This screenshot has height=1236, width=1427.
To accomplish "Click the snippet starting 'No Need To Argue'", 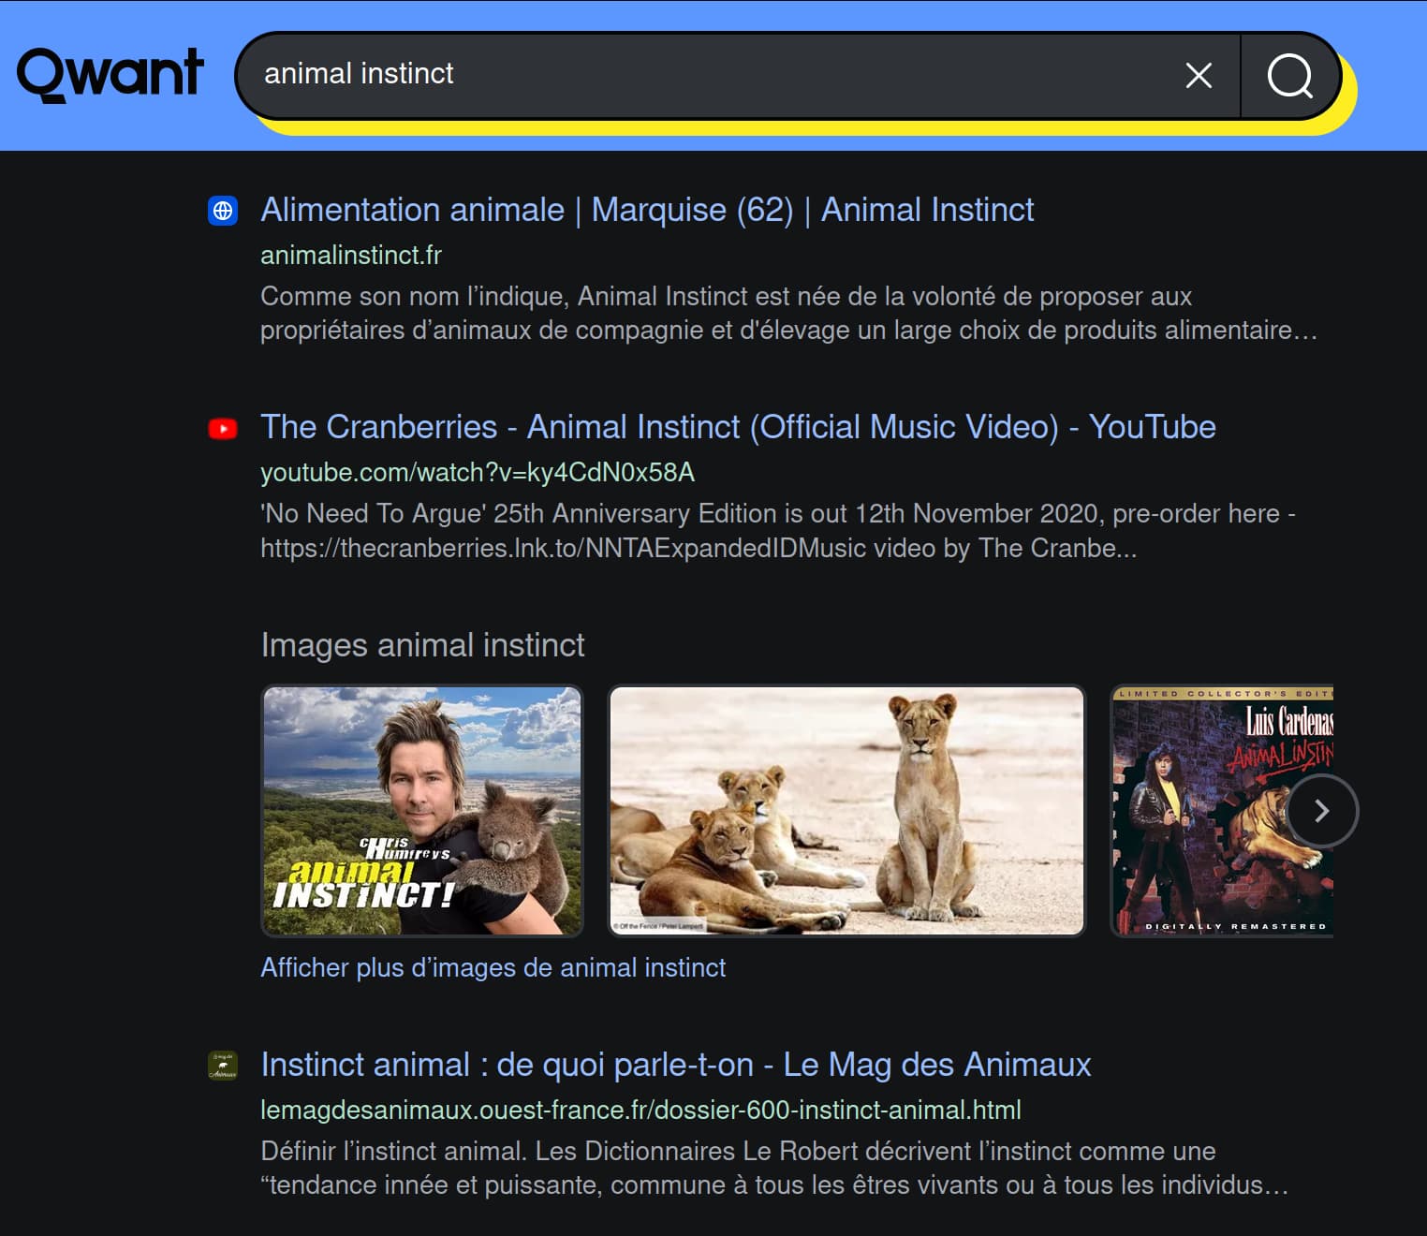I will [777, 531].
